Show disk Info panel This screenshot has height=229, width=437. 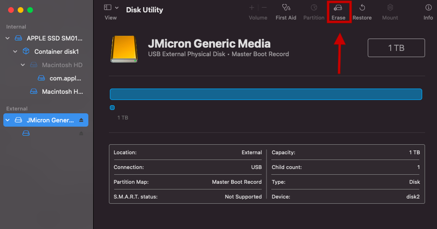[x=428, y=12]
